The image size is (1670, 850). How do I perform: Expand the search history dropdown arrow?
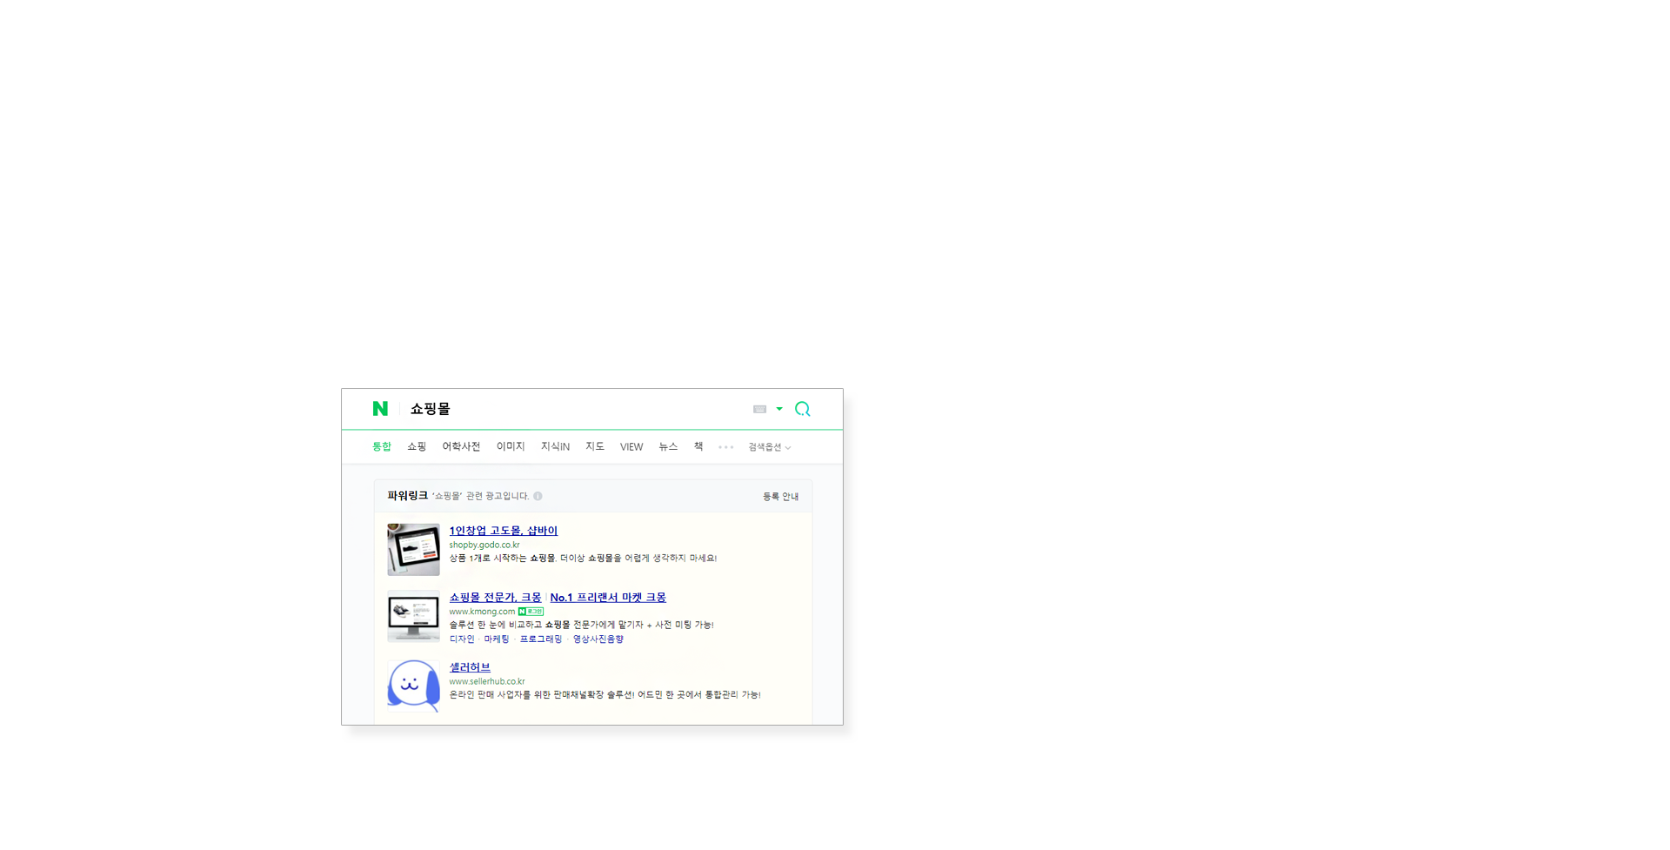pyautogui.click(x=779, y=409)
